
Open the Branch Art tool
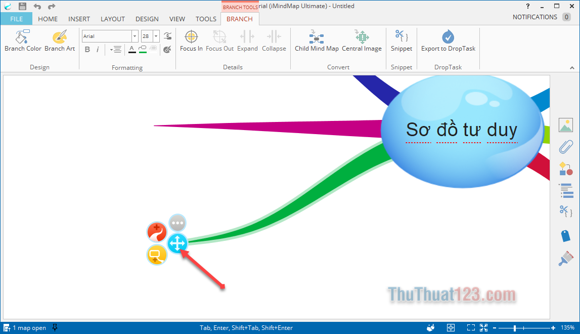(60, 40)
